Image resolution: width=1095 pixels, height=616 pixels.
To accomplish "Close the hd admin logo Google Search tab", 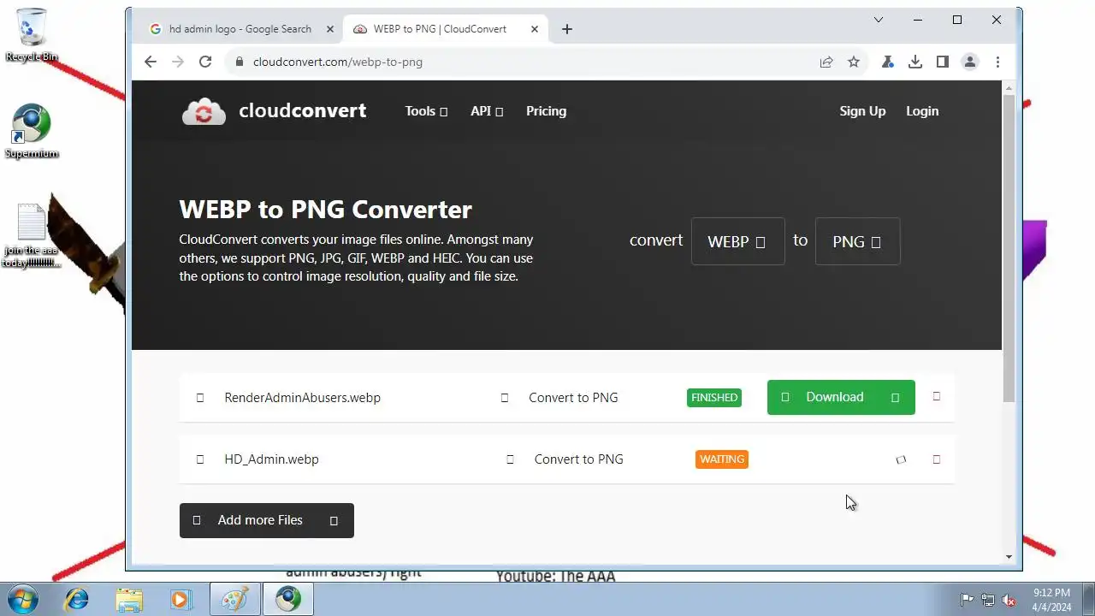I will click(330, 29).
